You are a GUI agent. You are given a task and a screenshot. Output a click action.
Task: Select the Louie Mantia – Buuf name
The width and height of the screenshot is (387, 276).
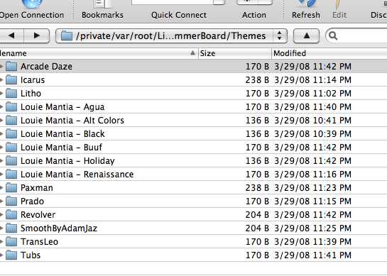(x=61, y=148)
